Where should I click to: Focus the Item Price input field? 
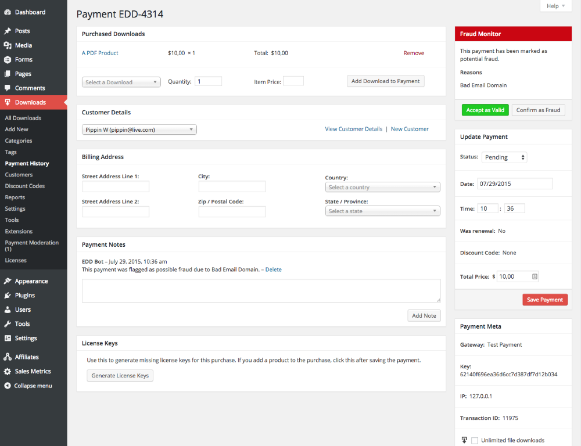click(x=293, y=81)
